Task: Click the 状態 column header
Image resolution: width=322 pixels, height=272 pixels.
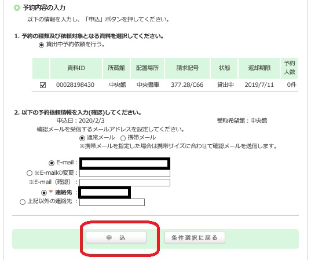Action: click(224, 68)
